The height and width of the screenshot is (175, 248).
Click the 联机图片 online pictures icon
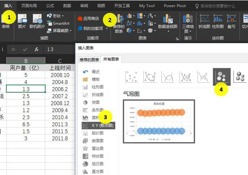coord(37,21)
